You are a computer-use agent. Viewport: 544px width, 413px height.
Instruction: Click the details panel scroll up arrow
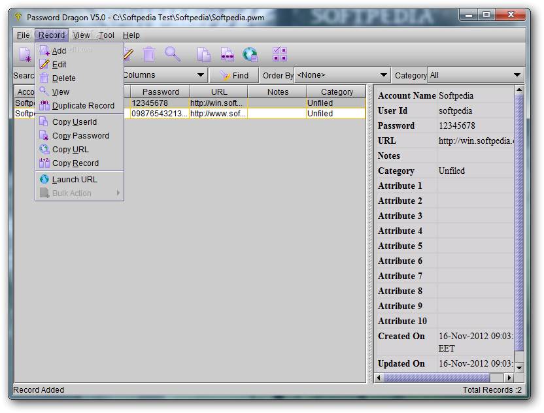pos(519,90)
